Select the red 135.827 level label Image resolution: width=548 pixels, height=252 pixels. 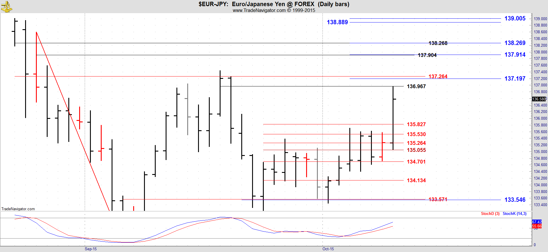click(x=416, y=124)
